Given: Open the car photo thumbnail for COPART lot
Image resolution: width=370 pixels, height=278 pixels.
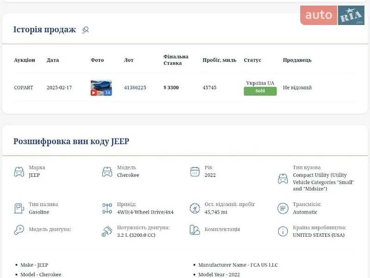Looking at the screenshot, I should (x=101, y=88).
